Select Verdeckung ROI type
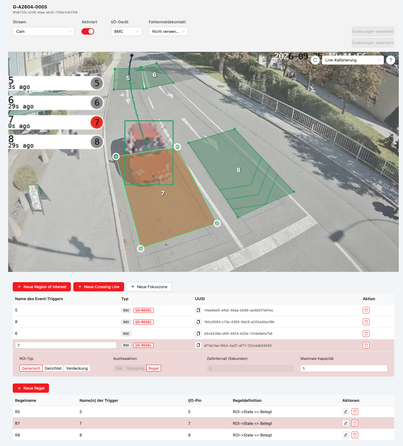The width and height of the screenshot is (403, 446). [77, 368]
